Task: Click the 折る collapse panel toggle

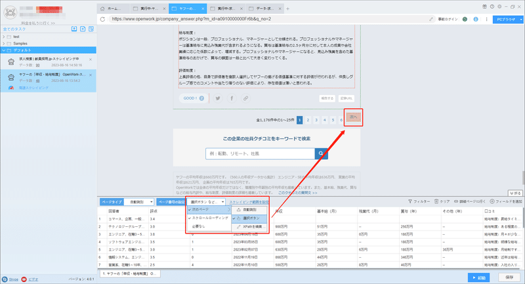Action: 515,193
